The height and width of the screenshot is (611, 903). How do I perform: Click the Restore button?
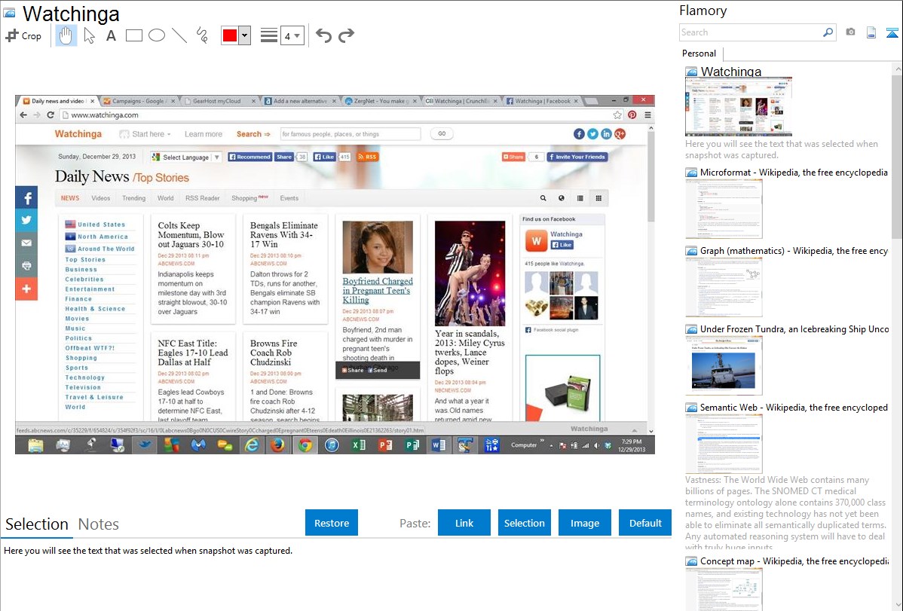(x=332, y=523)
